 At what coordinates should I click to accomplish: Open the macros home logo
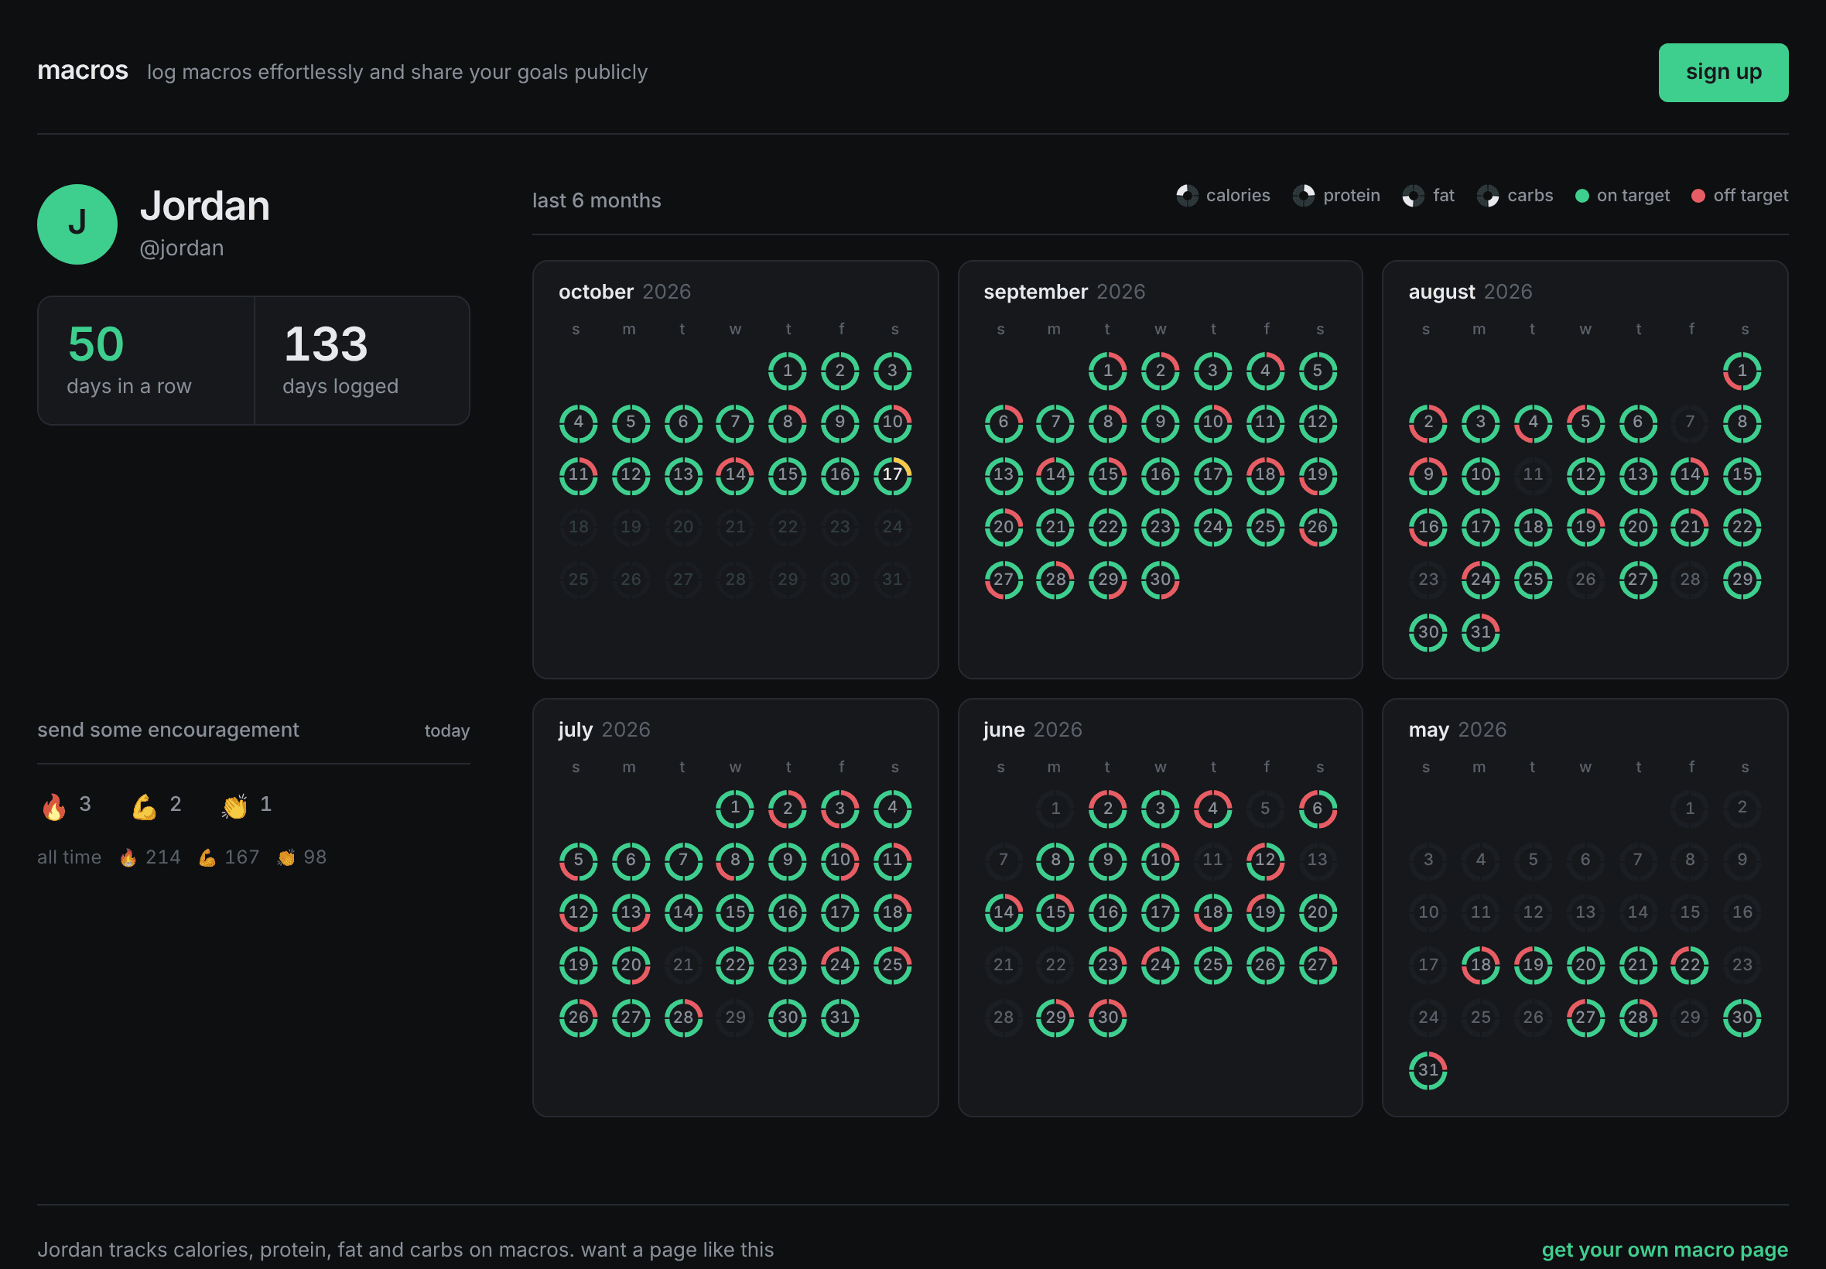[x=83, y=70]
